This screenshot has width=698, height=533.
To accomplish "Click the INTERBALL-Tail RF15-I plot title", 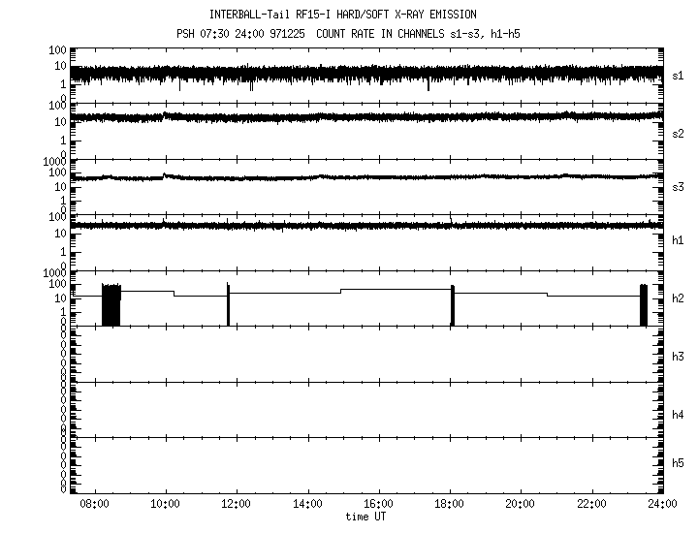I will pos(343,15).
